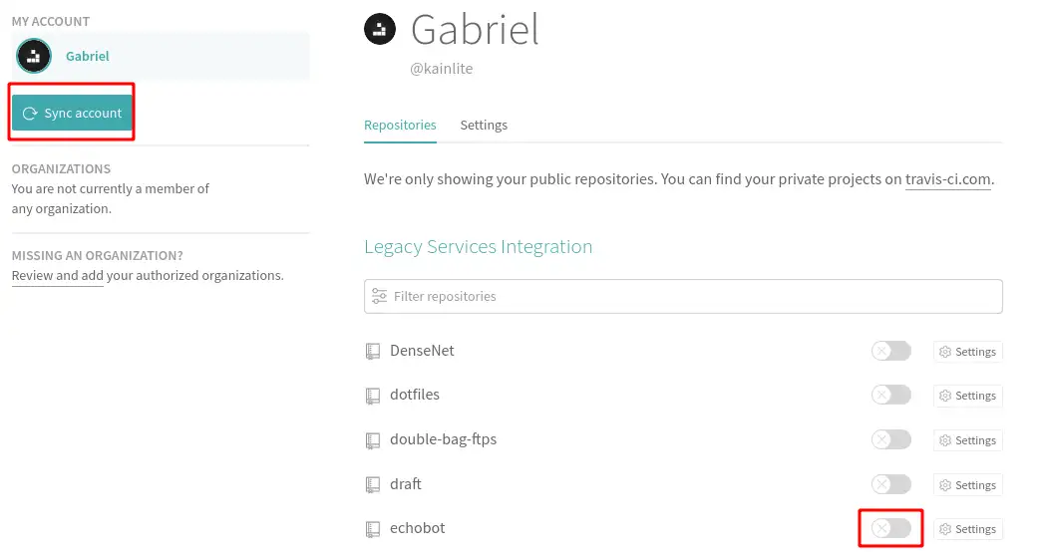Screen dimensions: 1043x552
Task: Click the repo book icon next to DenseNet
Action: click(373, 351)
